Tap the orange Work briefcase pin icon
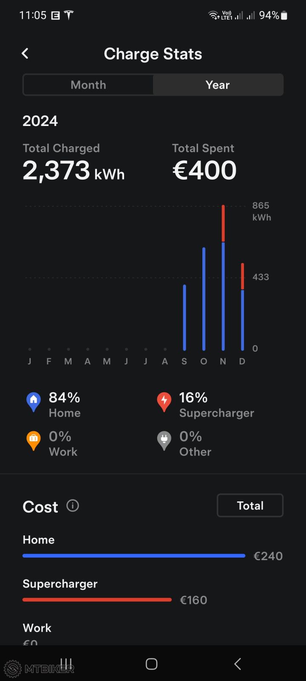The height and width of the screenshot is (681, 306). point(34,440)
